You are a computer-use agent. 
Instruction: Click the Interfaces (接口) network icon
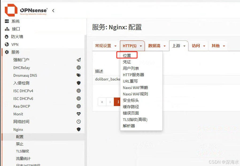7,29
